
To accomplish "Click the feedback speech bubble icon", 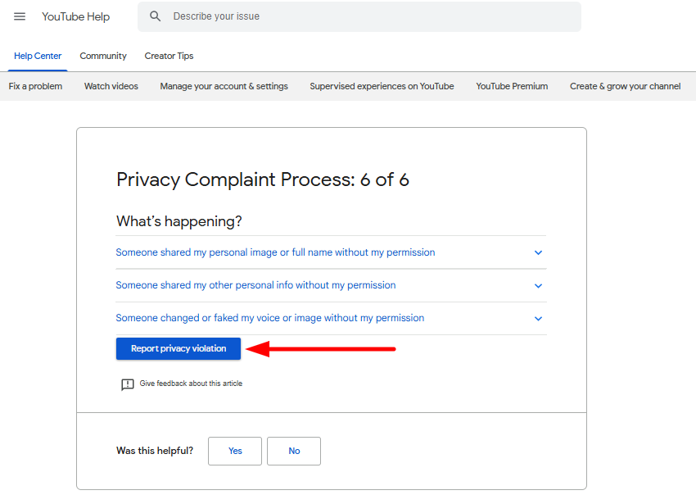I will pyautogui.click(x=128, y=384).
